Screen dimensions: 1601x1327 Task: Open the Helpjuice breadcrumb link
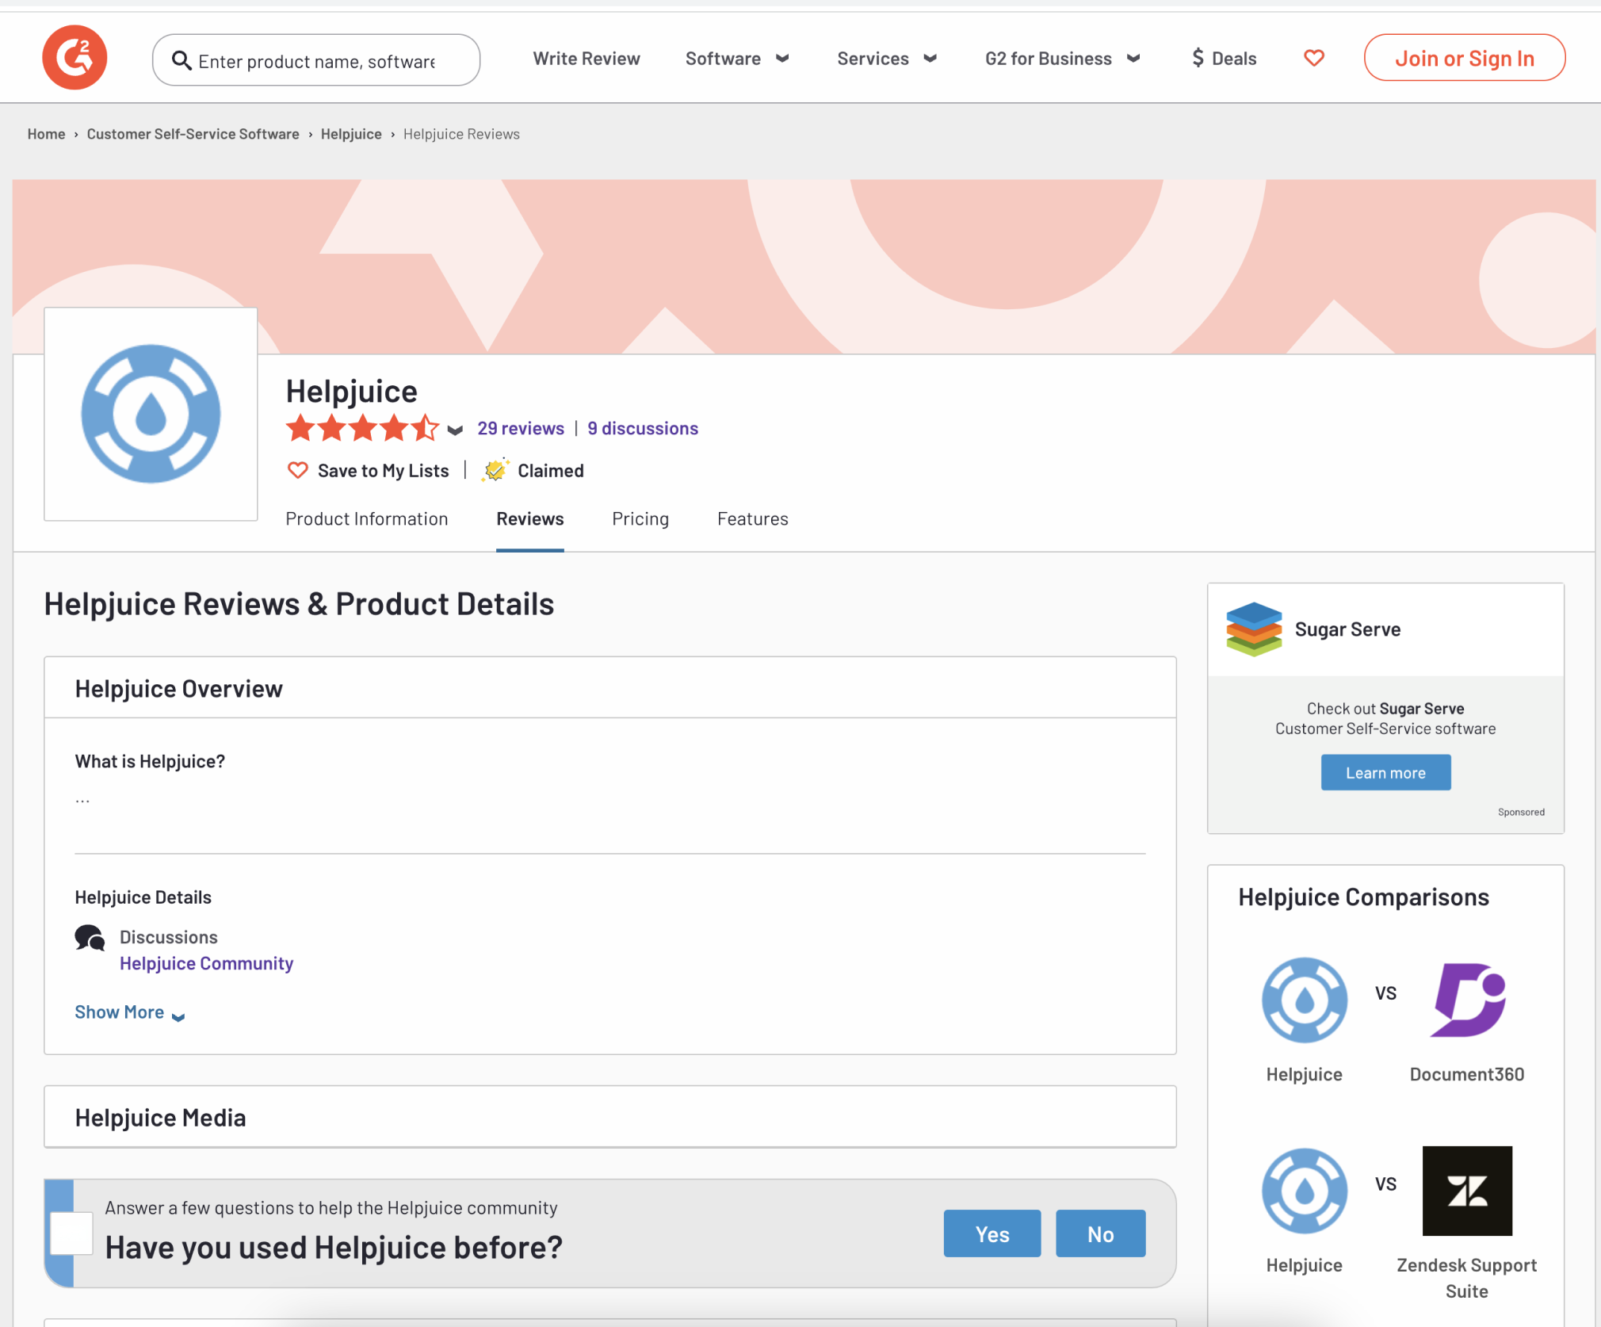[x=351, y=134]
